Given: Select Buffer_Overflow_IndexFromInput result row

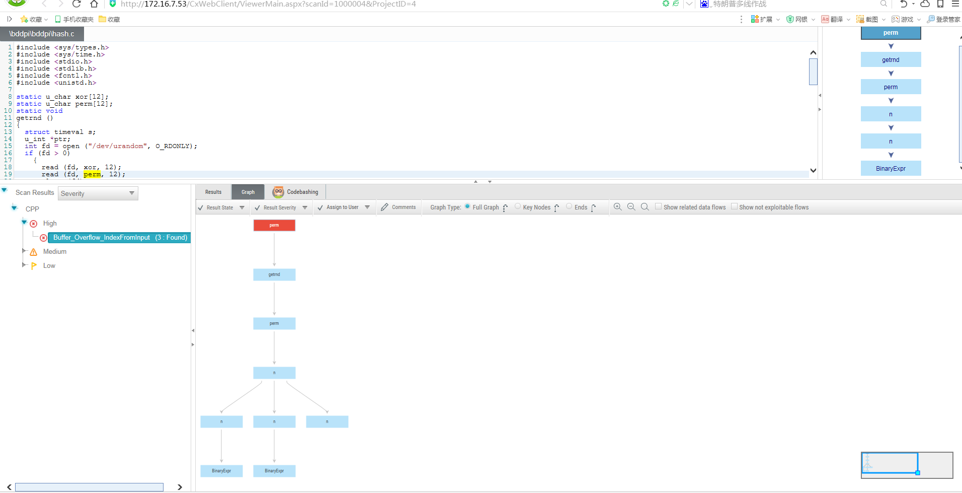Looking at the screenshot, I should click(120, 238).
